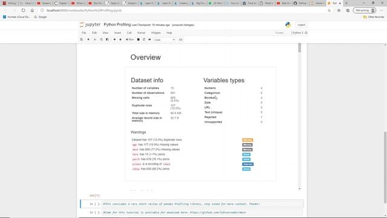The height and width of the screenshot is (218, 387).
Task: Open browser settings and more menu
Action: tap(382, 10)
